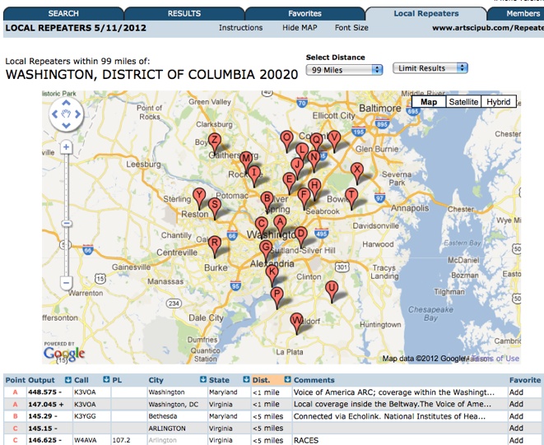Viewport: 544px width, 445px height.
Task: Click map marker A near Washington
Action: pos(280,224)
